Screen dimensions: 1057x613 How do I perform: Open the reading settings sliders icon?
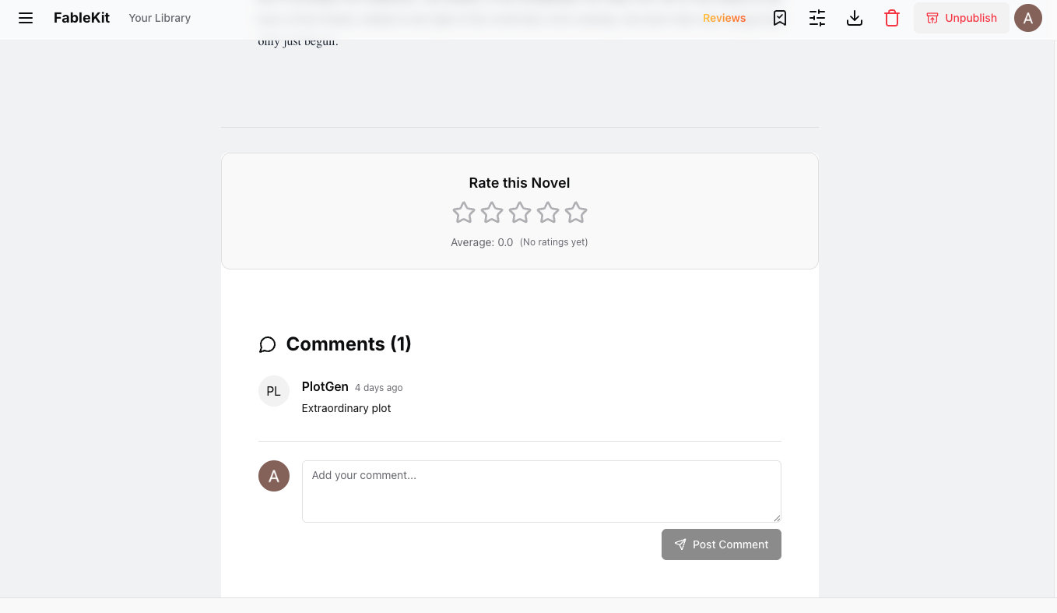816,18
